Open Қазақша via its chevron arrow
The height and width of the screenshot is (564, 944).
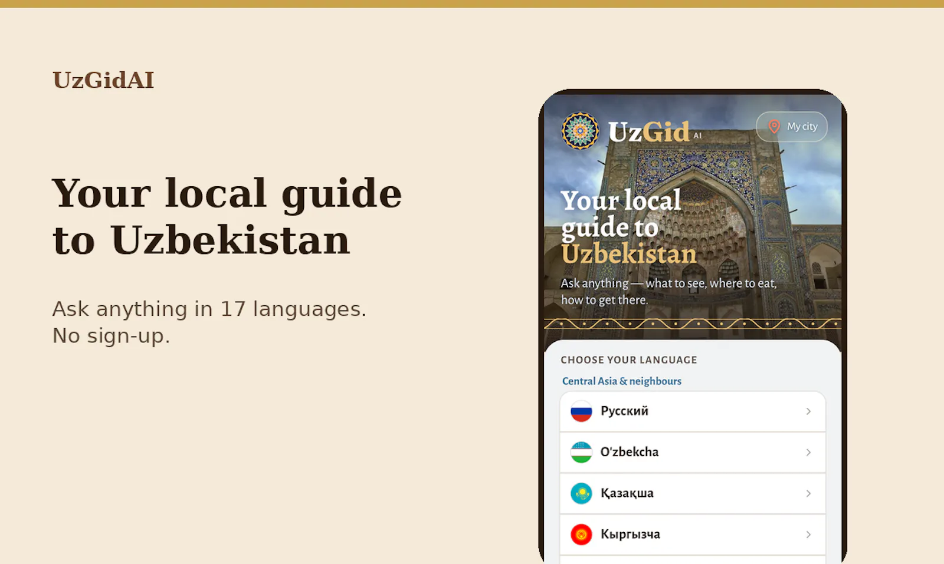[x=808, y=493]
